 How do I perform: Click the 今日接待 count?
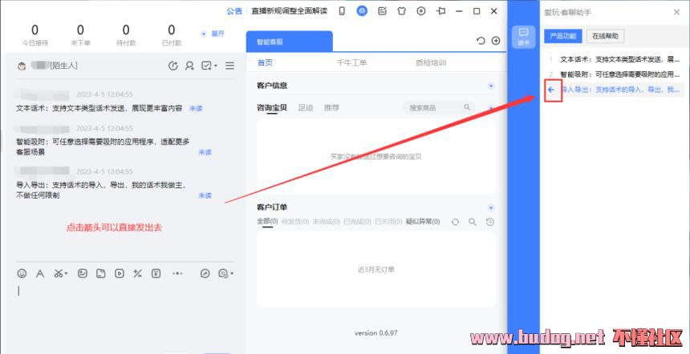click(34, 30)
